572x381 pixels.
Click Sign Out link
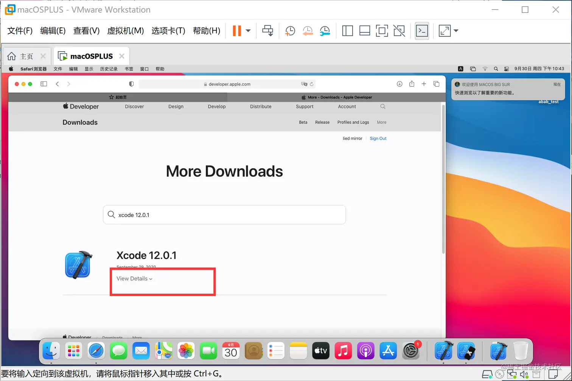coord(378,139)
